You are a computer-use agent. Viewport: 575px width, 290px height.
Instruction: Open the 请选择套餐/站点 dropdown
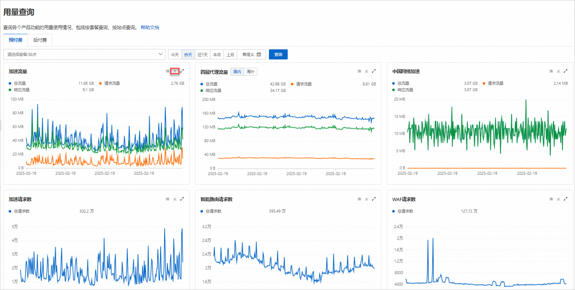point(84,54)
